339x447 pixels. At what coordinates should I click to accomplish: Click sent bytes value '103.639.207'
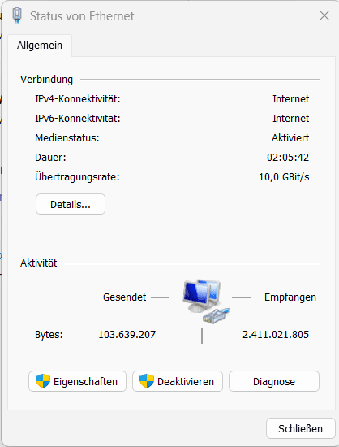point(127,334)
